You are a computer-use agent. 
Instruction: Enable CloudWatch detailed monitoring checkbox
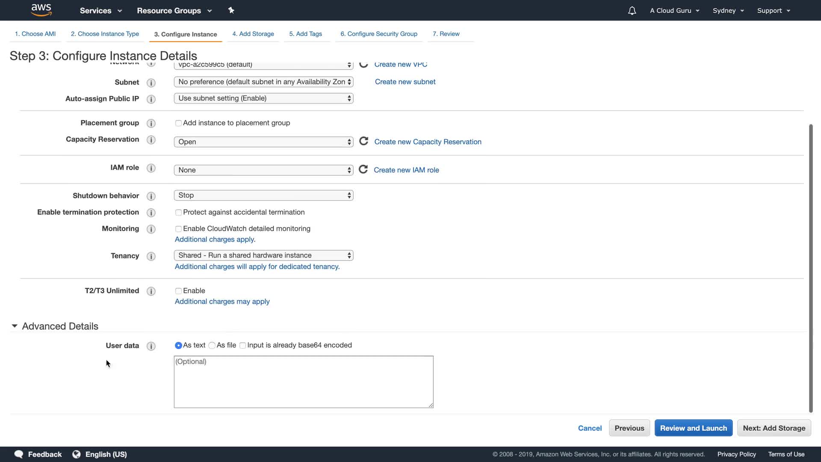(x=178, y=229)
